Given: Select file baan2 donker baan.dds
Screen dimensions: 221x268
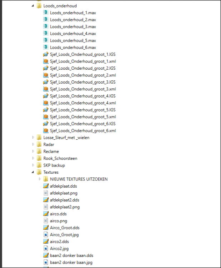Looking at the screenshot, I should click(72, 255).
